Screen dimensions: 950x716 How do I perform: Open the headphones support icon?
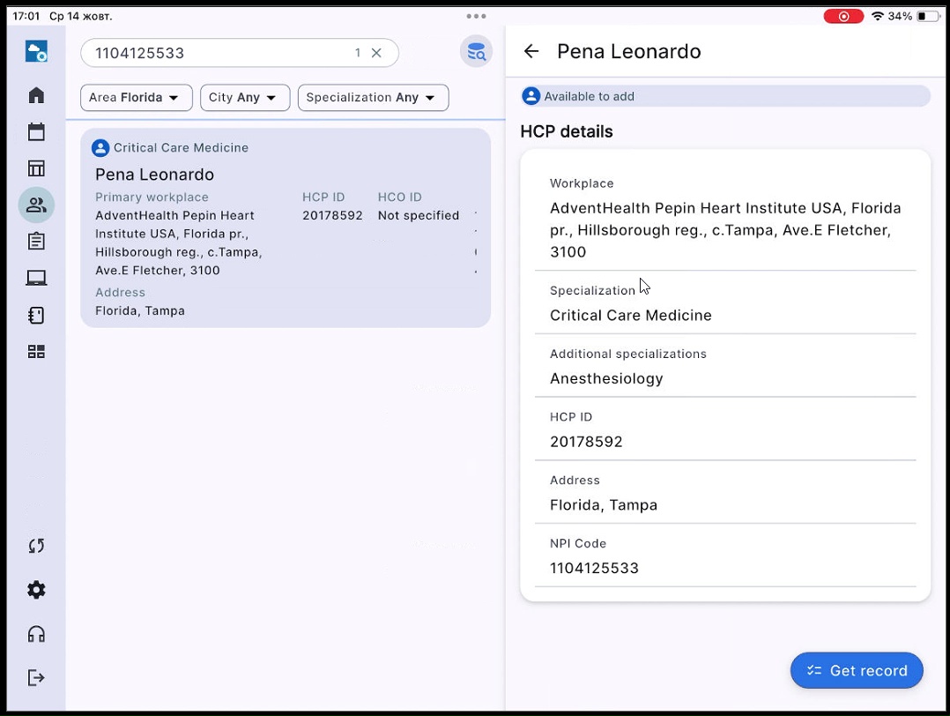(x=36, y=634)
